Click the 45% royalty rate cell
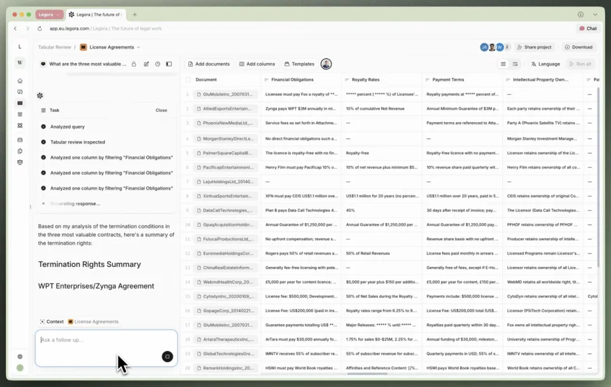The width and height of the screenshot is (611, 387). coord(381,210)
